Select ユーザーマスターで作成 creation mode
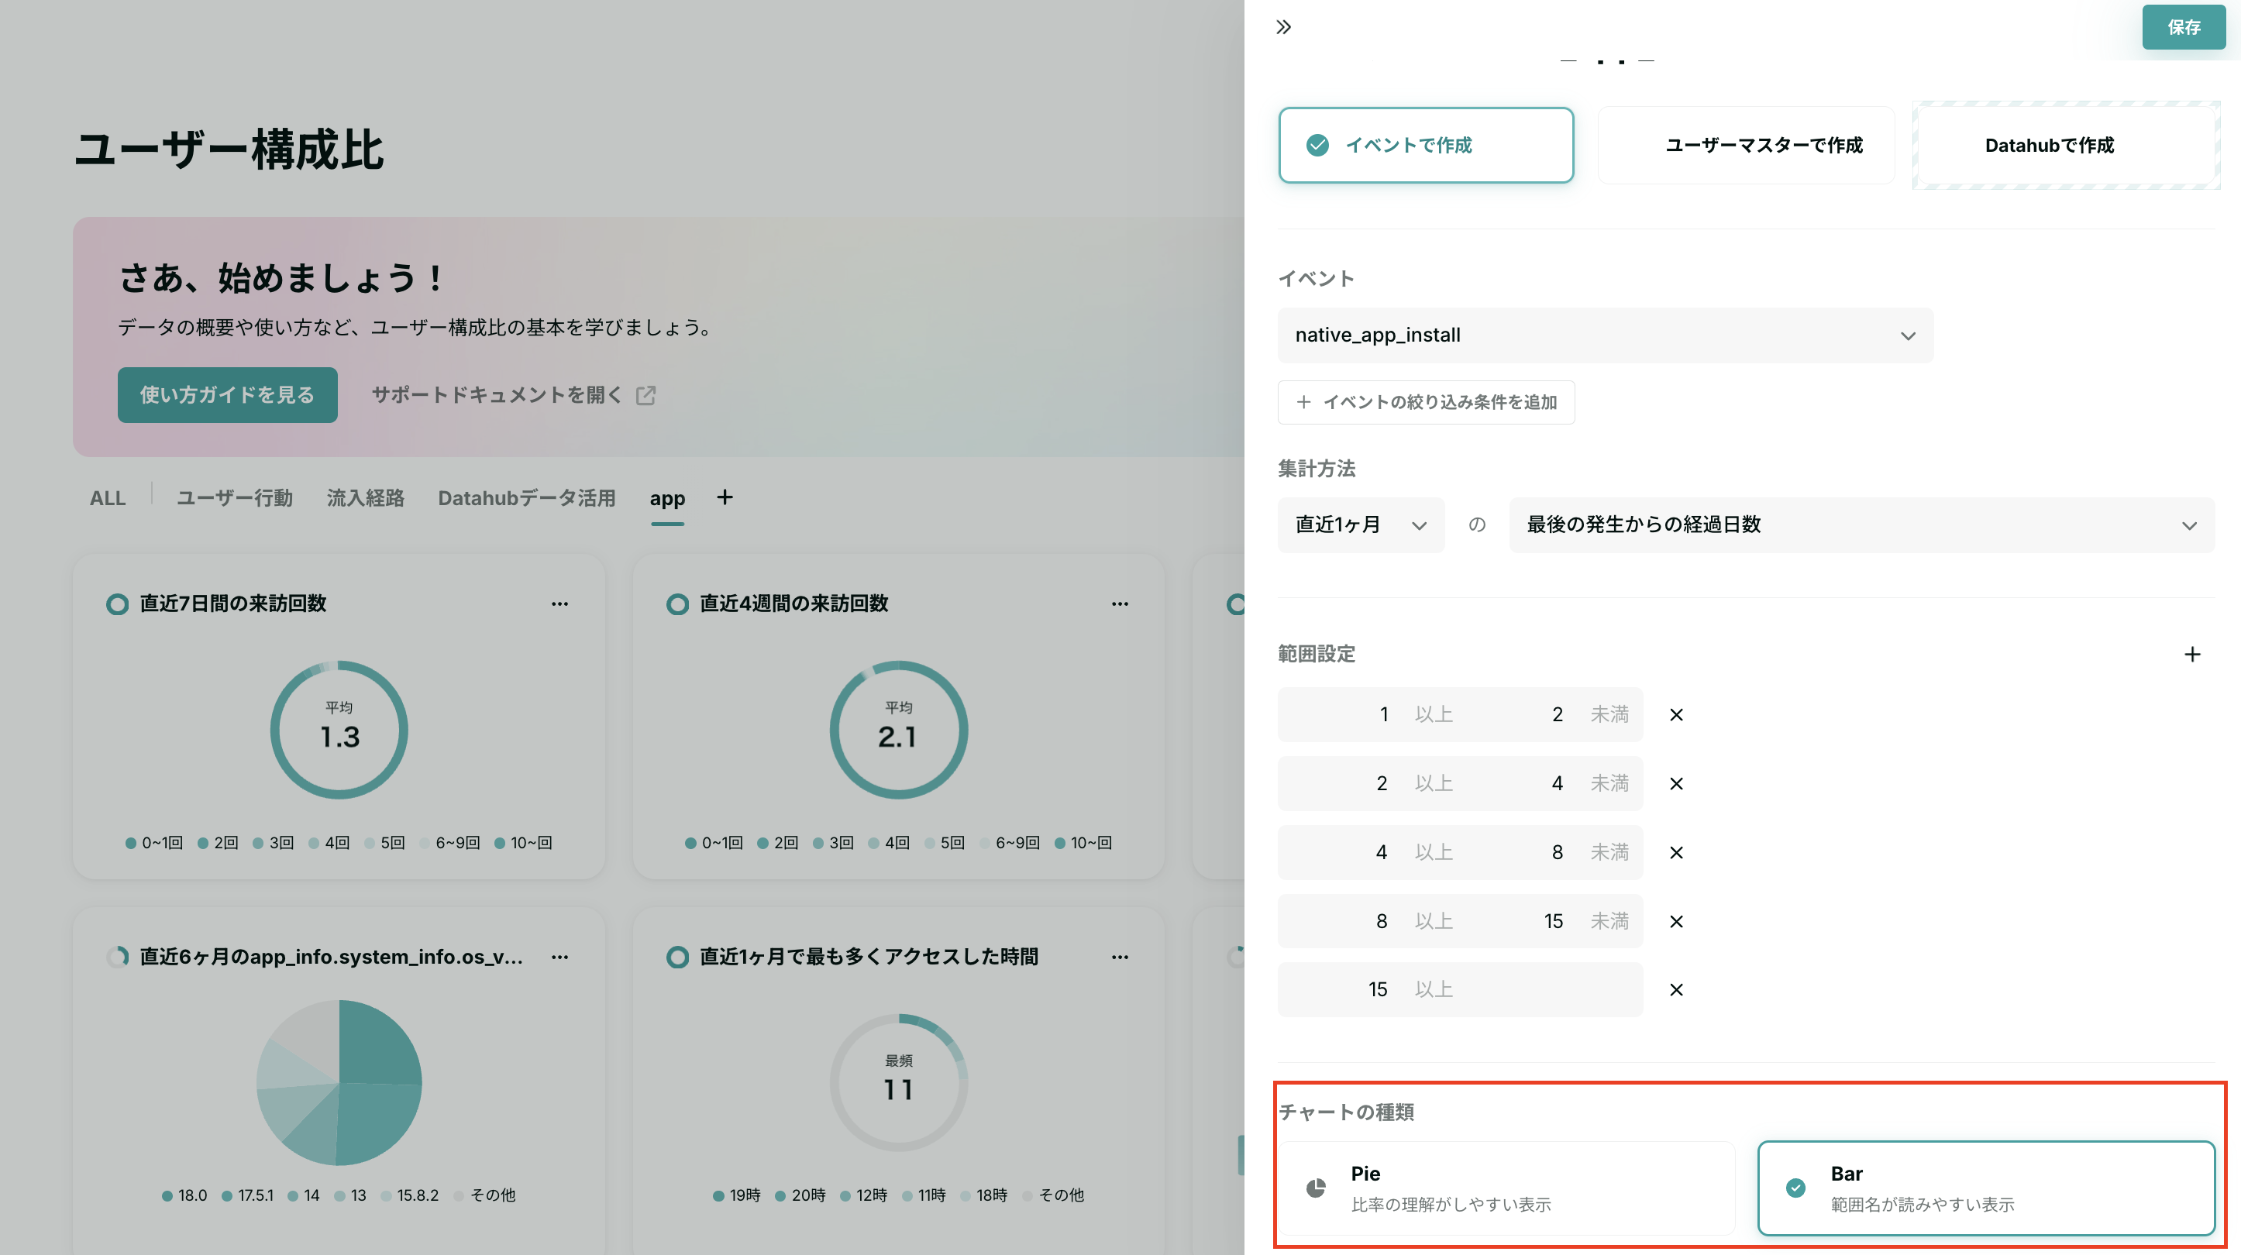Viewport: 2241px width, 1255px height. coord(1746,145)
